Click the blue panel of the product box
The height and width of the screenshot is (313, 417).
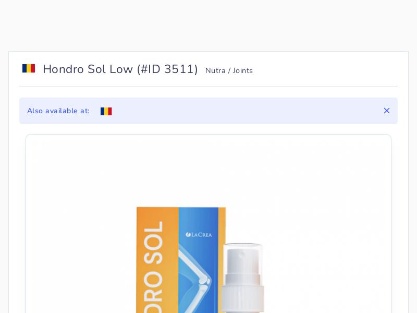[199, 260]
